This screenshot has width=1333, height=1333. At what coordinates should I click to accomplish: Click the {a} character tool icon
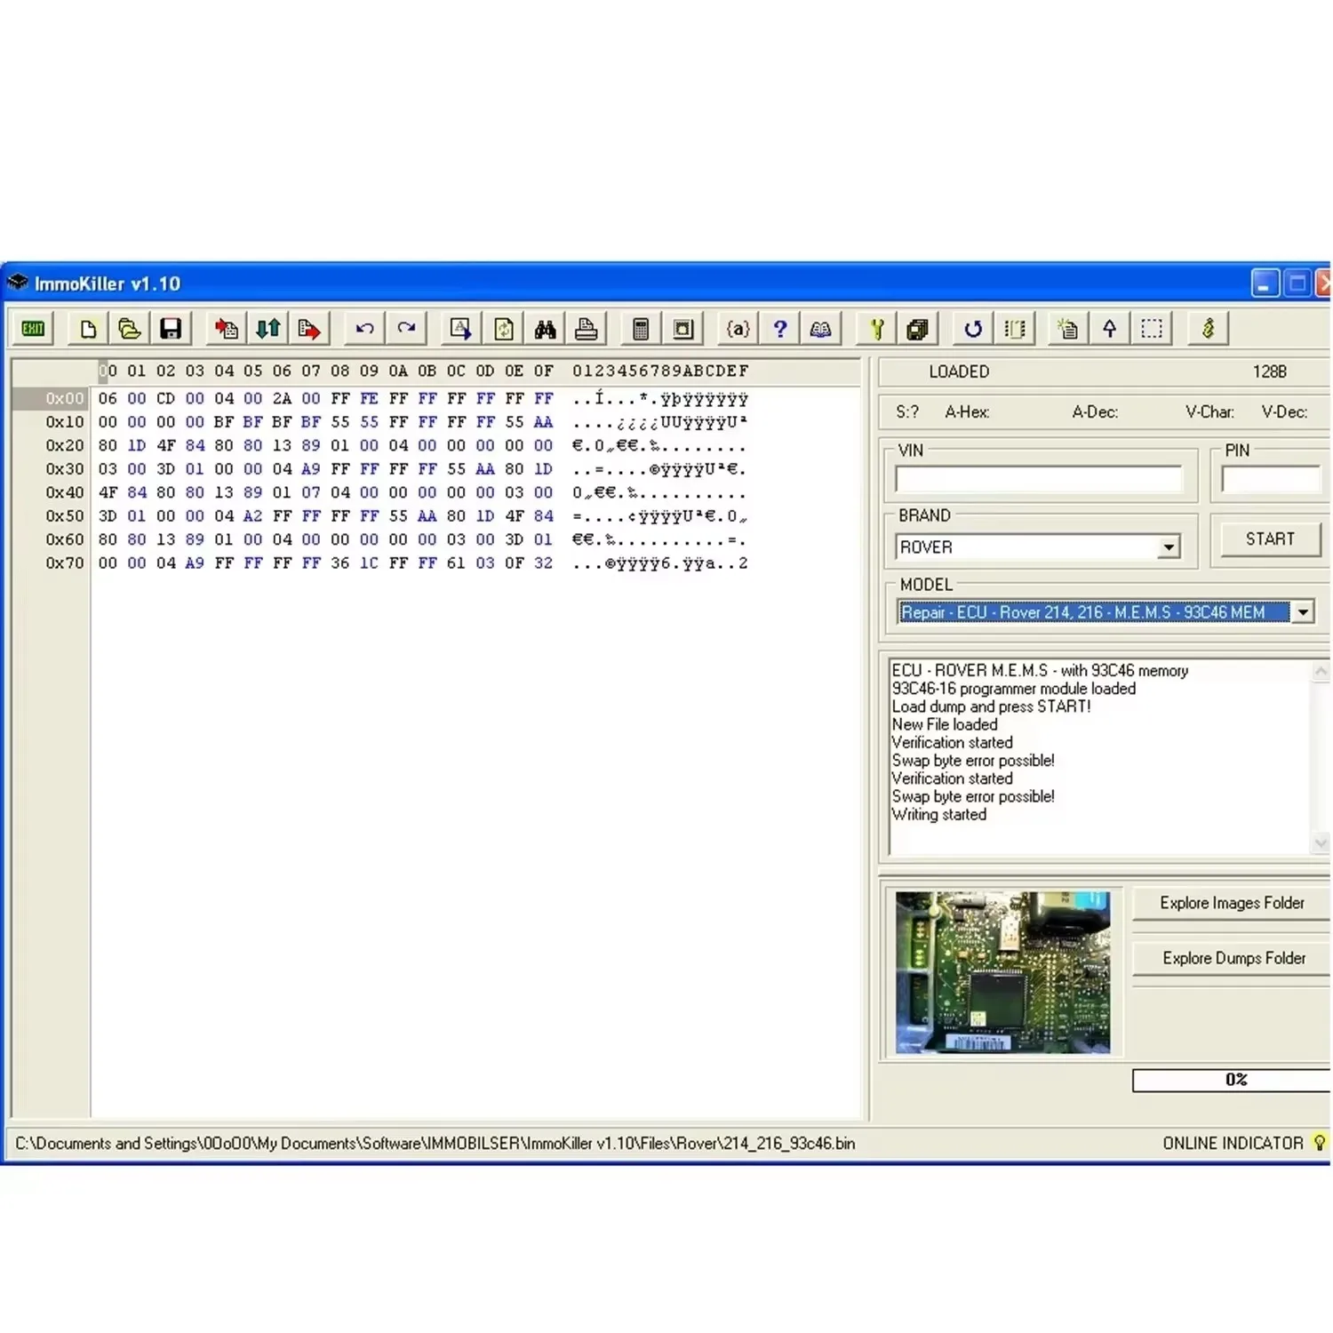click(x=737, y=328)
